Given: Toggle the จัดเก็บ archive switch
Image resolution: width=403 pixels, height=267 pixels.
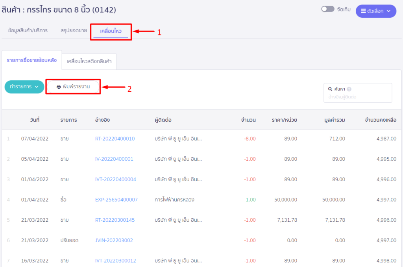Looking at the screenshot, I should click(328, 9).
